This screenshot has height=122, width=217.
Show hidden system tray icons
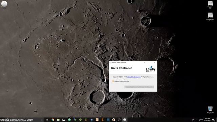197,120
